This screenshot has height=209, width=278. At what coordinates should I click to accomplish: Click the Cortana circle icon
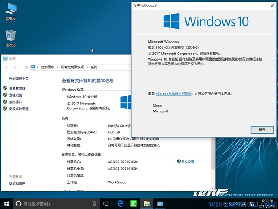[x=18, y=204]
